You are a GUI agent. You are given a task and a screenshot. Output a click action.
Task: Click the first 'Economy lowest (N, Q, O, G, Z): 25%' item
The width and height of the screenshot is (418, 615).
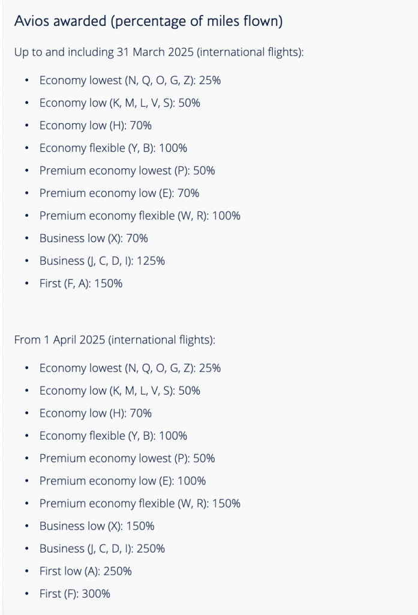click(x=130, y=80)
